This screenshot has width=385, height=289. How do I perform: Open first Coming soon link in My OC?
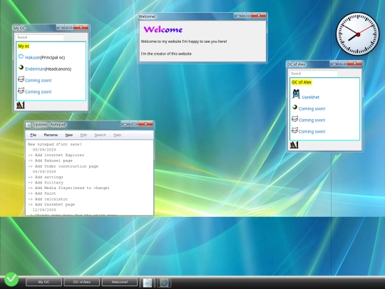pos(38,81)
